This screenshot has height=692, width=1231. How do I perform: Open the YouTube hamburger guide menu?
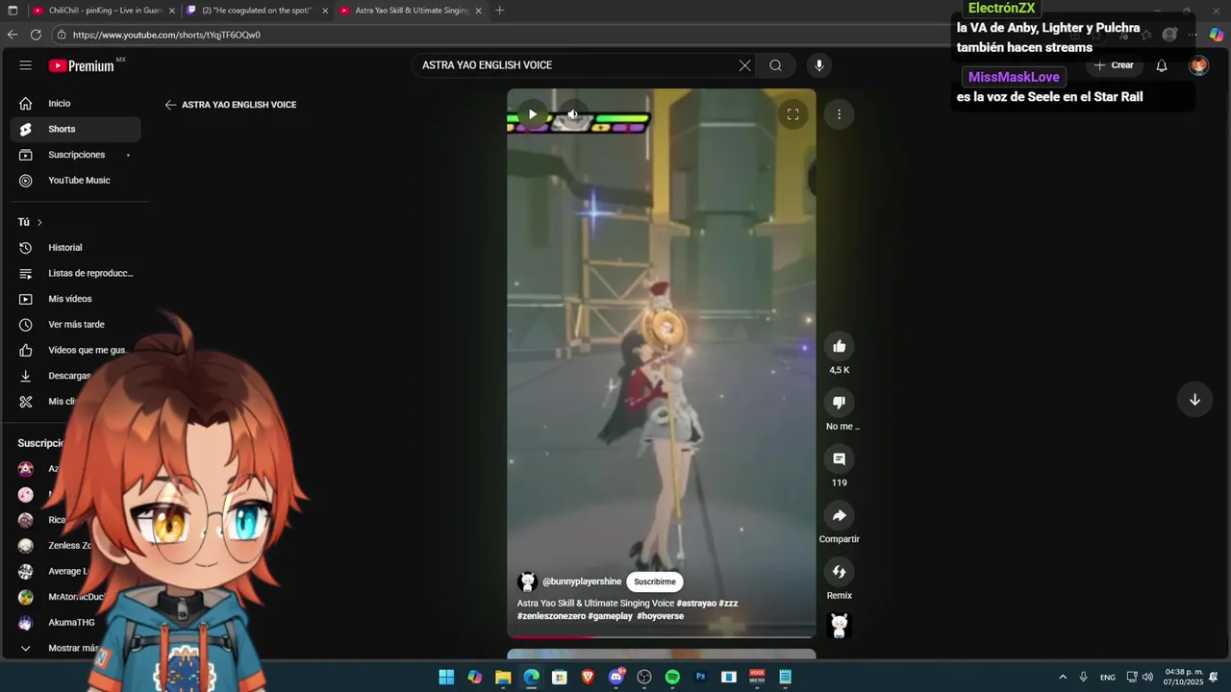(x=26, y=65)
